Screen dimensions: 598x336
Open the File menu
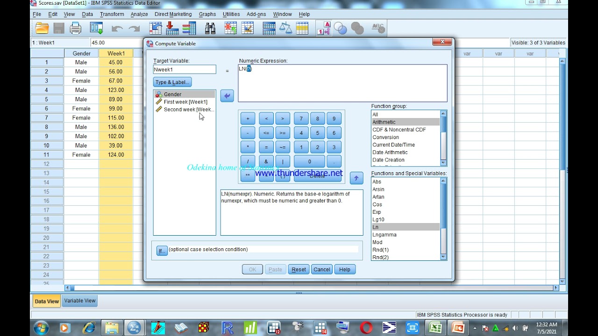tap(37, 14)
